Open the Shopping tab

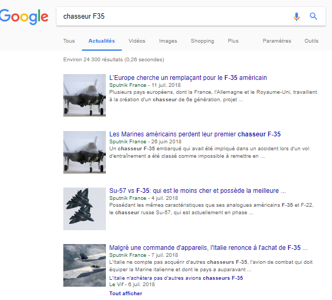click(202, 41)
